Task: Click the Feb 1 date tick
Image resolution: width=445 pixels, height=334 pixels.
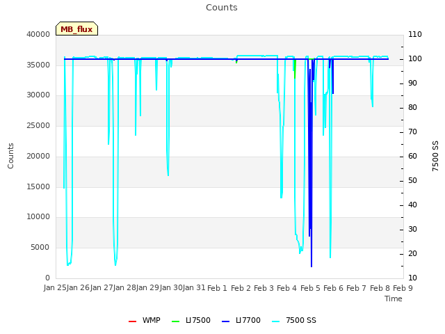Action: pos(218,288)
